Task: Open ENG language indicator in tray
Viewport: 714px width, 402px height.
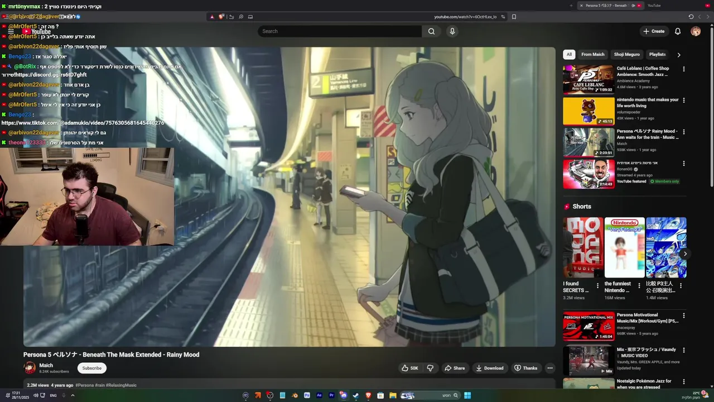Action: pos(53,395)
